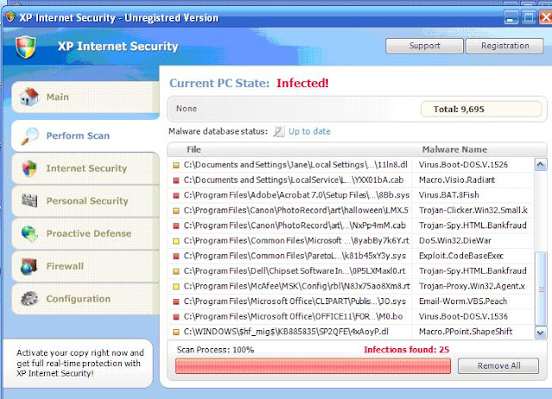Click the magnifying glass Perform Scan icon
This screenshot has height=399, width=552.
[29, 136]
